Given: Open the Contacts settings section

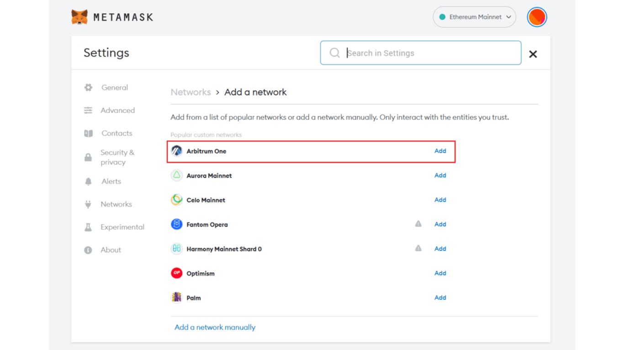Looking at the screenshot, I should click(x=116, y=133).
